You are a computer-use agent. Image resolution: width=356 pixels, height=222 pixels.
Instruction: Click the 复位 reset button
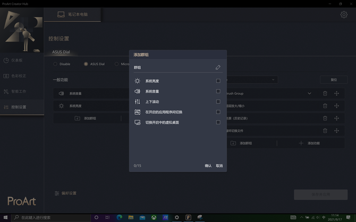coord(334,79)
